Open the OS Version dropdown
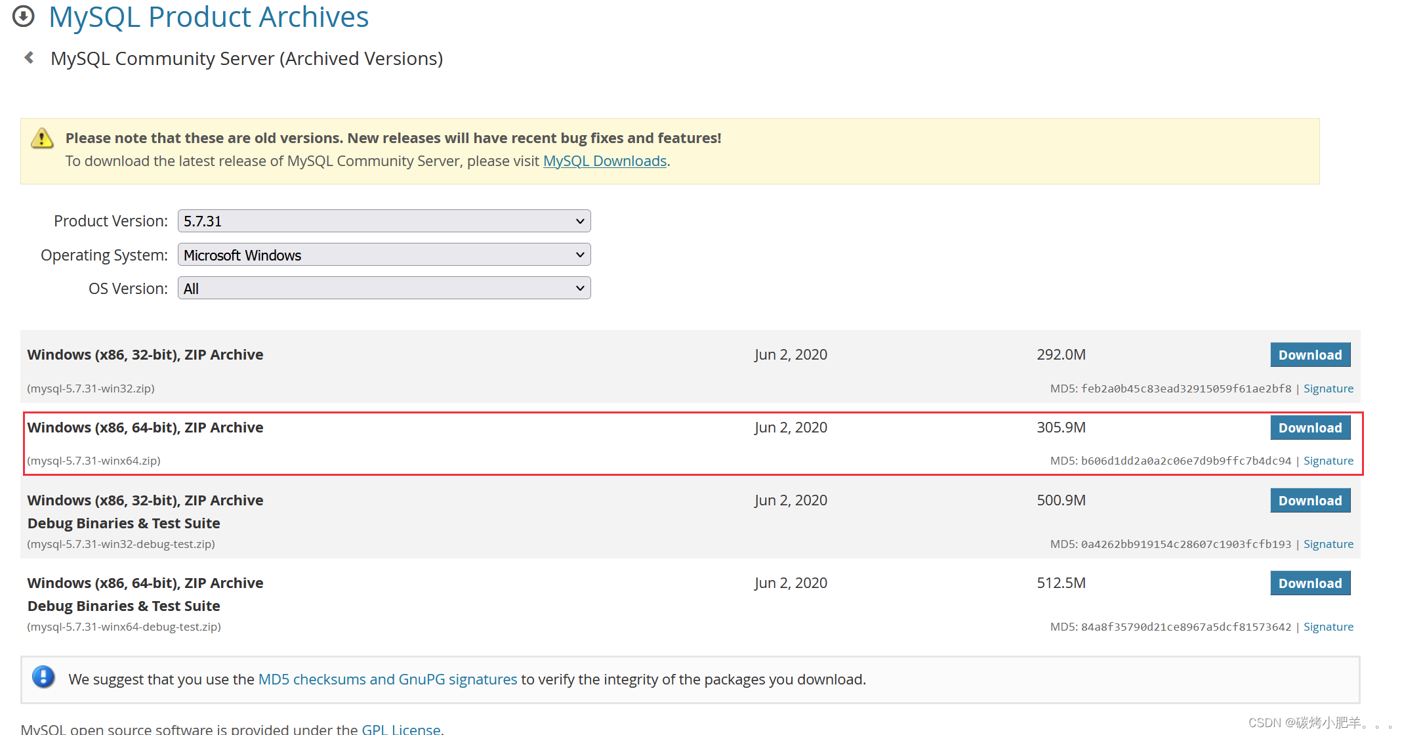The width and height of the screenshot is (1402, 735). [x=384, y=288]
